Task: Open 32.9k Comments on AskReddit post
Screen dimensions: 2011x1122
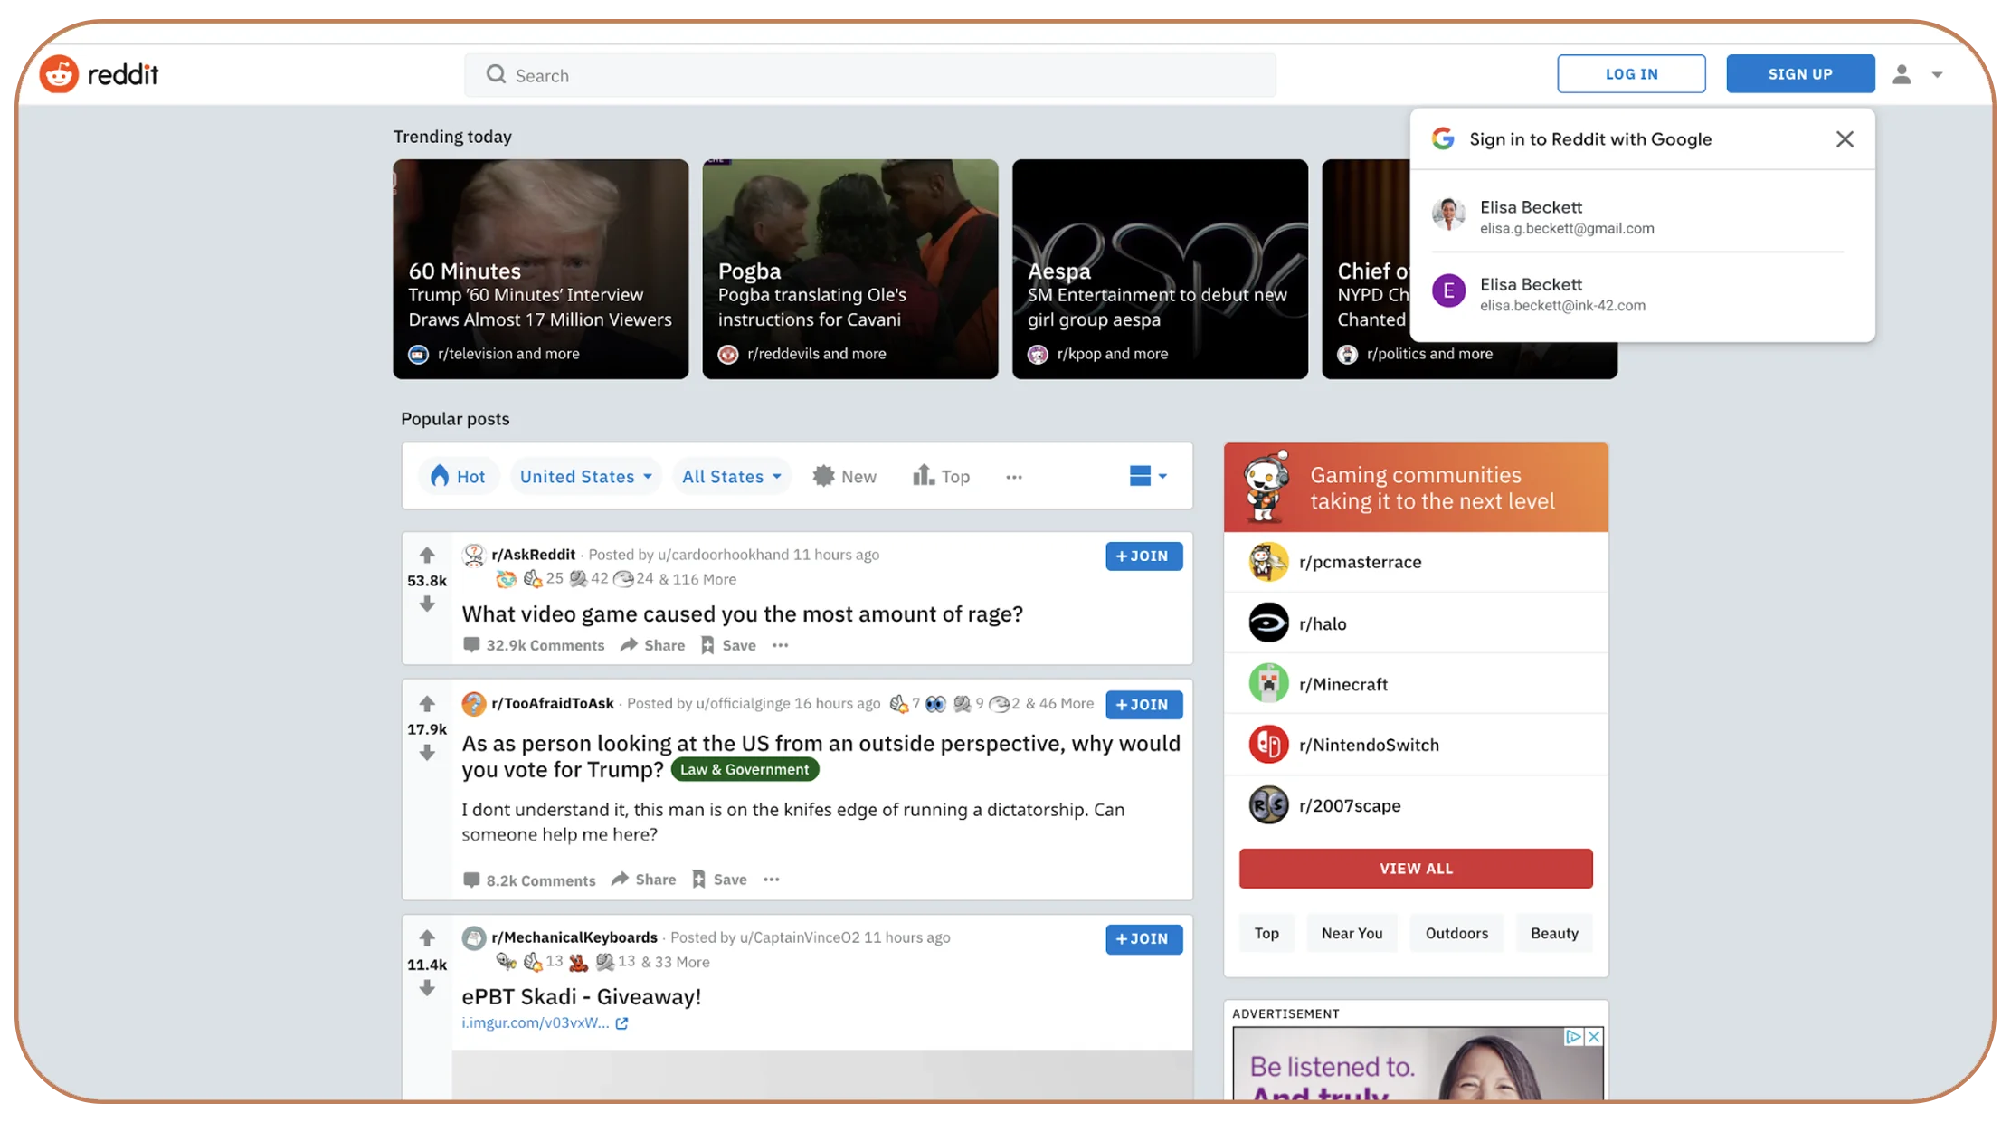Action: click(x=534, y=645)
